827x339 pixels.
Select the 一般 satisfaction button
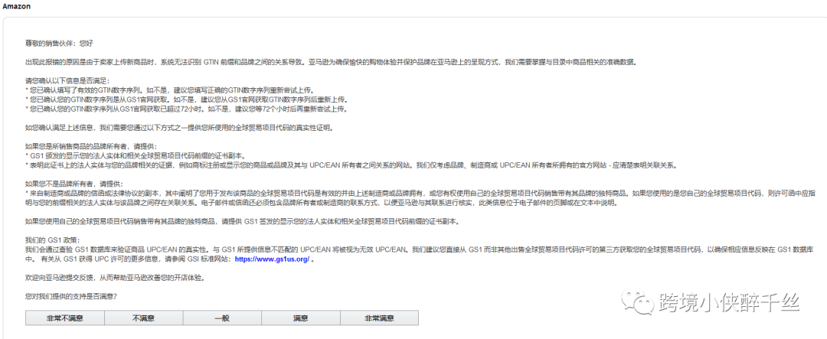222,318
